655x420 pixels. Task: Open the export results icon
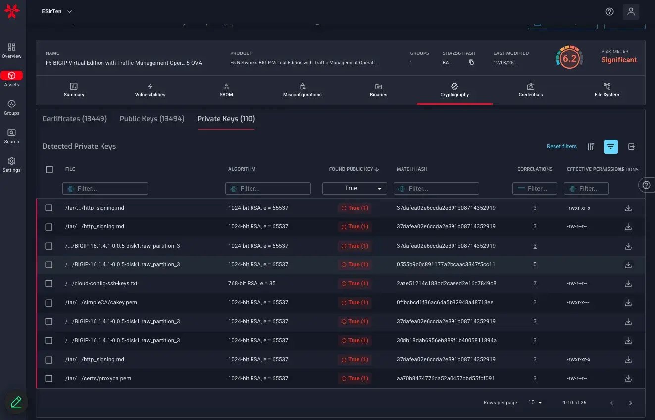click(631, 146)
